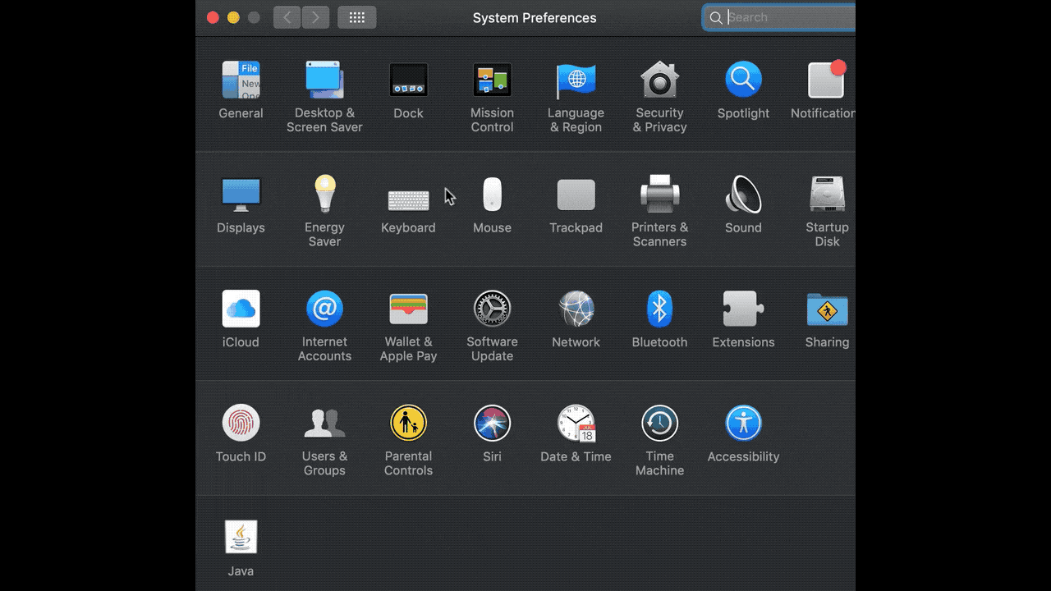1051x591 pixels.
Task: Open Time Machine settings
Action: tap(659, 423)
